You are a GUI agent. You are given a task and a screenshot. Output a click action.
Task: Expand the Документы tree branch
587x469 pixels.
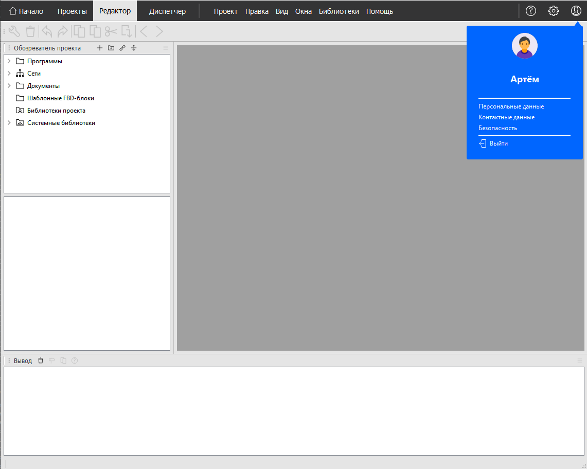[8, 85]
